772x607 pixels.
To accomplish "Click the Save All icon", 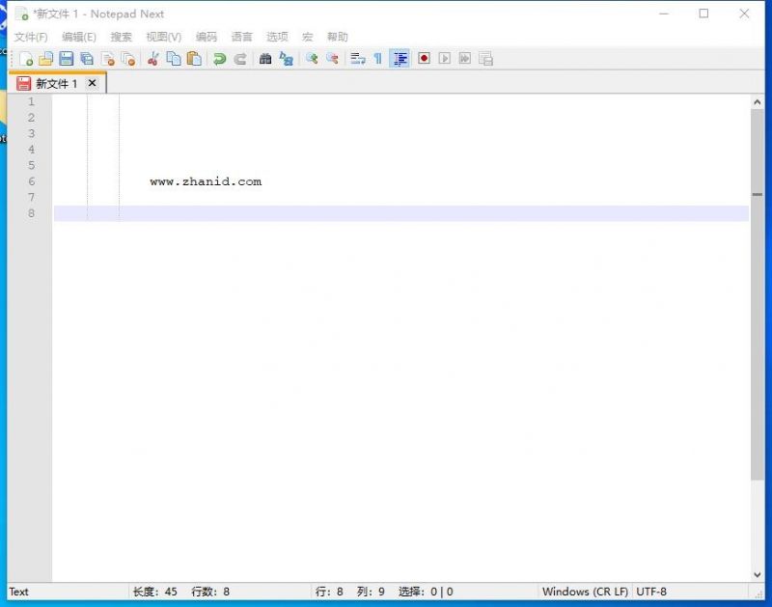I will pos(87,59).
